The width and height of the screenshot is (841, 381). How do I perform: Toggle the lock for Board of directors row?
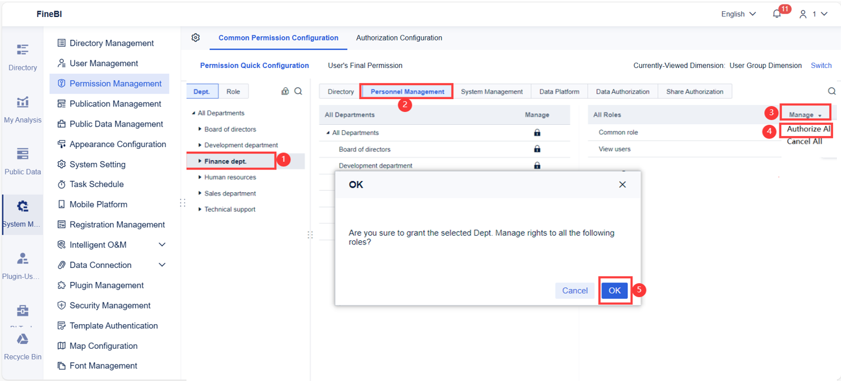click(537, 149)
